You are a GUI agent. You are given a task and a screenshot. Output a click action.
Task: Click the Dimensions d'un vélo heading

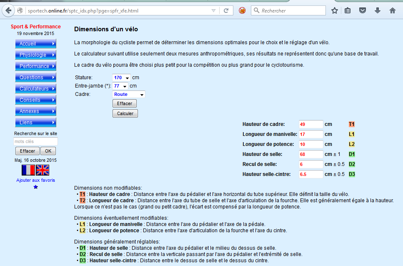pyautogui.click(x=106, y=29)
